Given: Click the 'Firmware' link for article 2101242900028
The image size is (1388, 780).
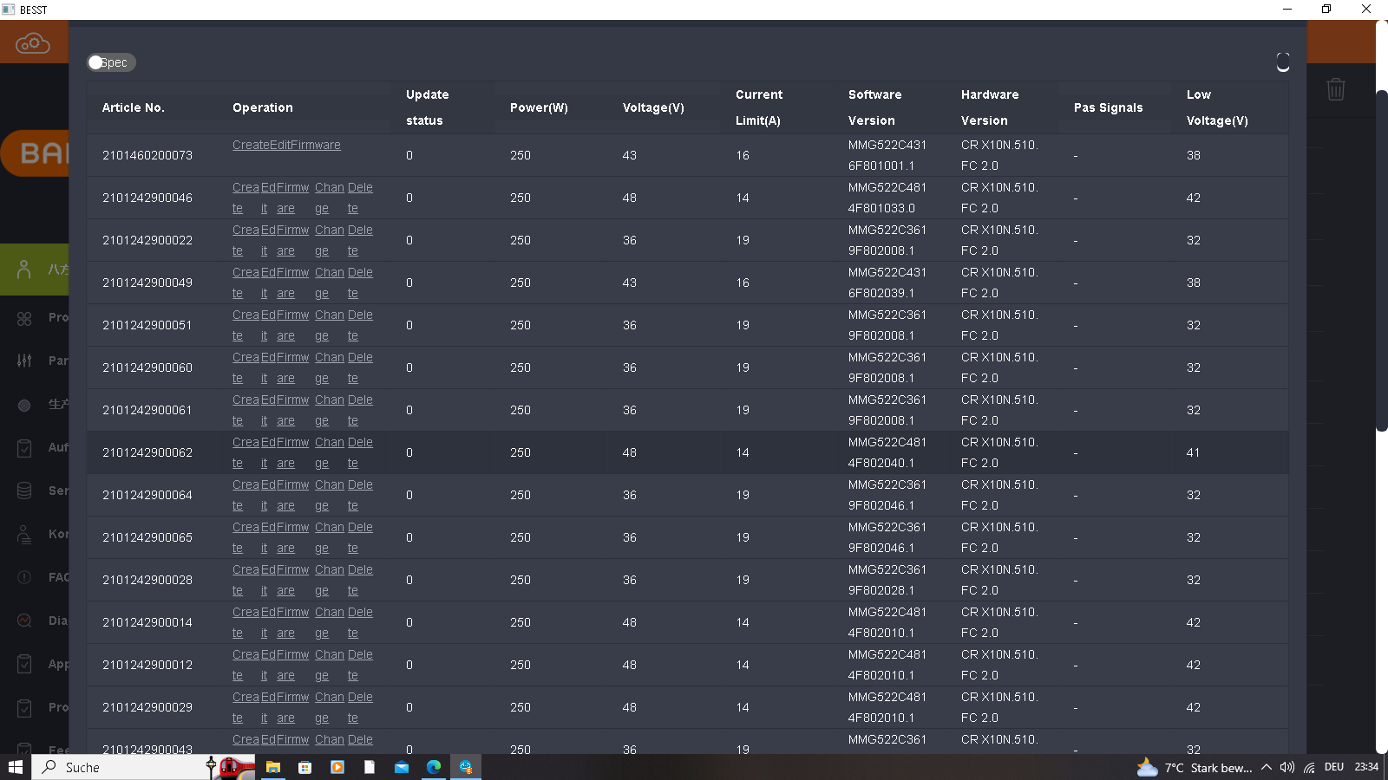Looking at the screenshot, I should click(x=292, y=580).
